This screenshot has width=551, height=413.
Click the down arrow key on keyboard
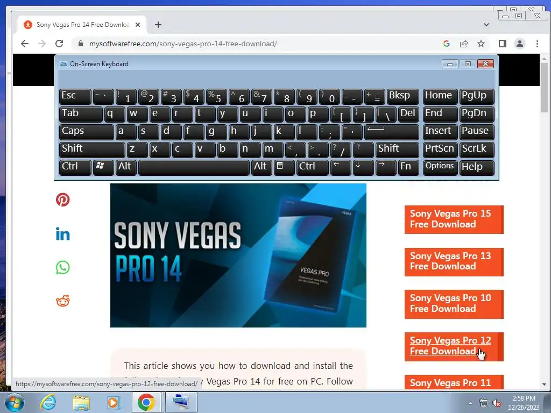(x=363, y=167)
